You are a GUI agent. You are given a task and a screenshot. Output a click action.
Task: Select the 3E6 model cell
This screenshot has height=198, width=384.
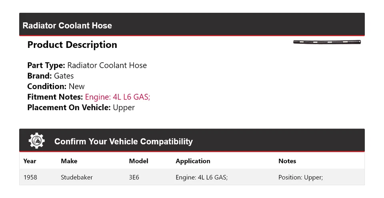134,177
